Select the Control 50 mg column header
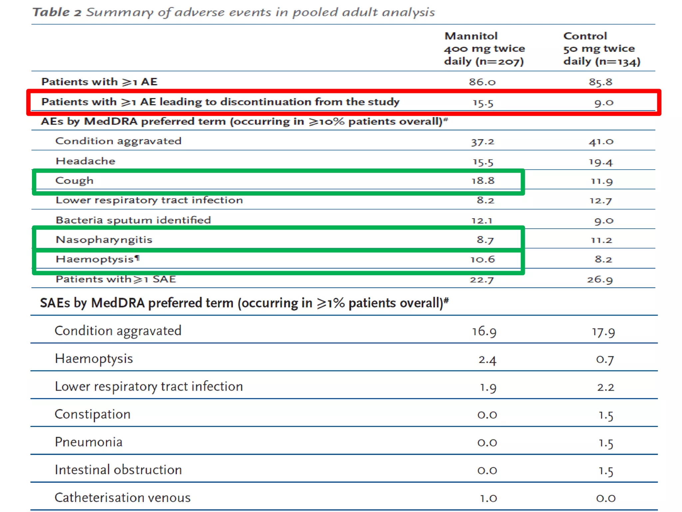The image size is (682, 512). [601, 49]
